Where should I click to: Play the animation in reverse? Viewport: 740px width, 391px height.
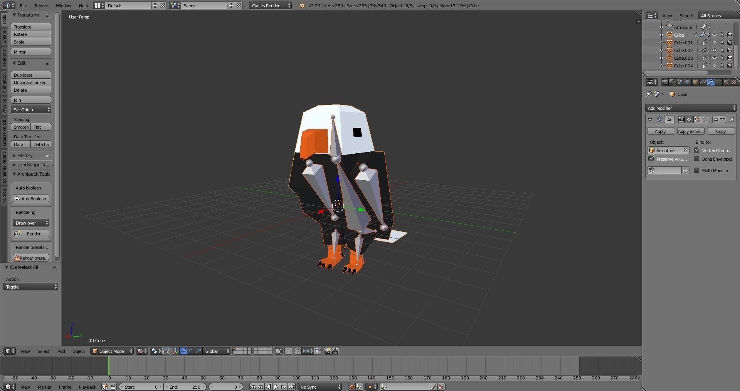[x=268, y=387]
